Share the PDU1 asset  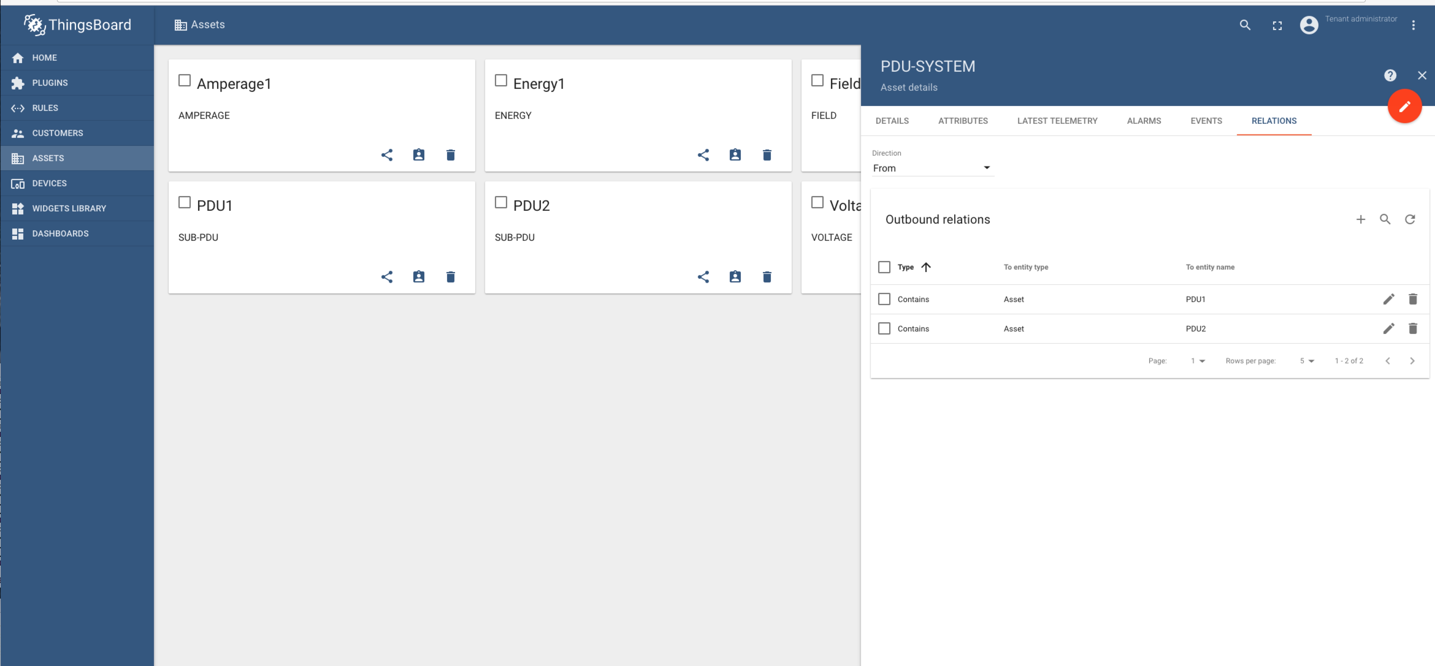click(387, 277)
